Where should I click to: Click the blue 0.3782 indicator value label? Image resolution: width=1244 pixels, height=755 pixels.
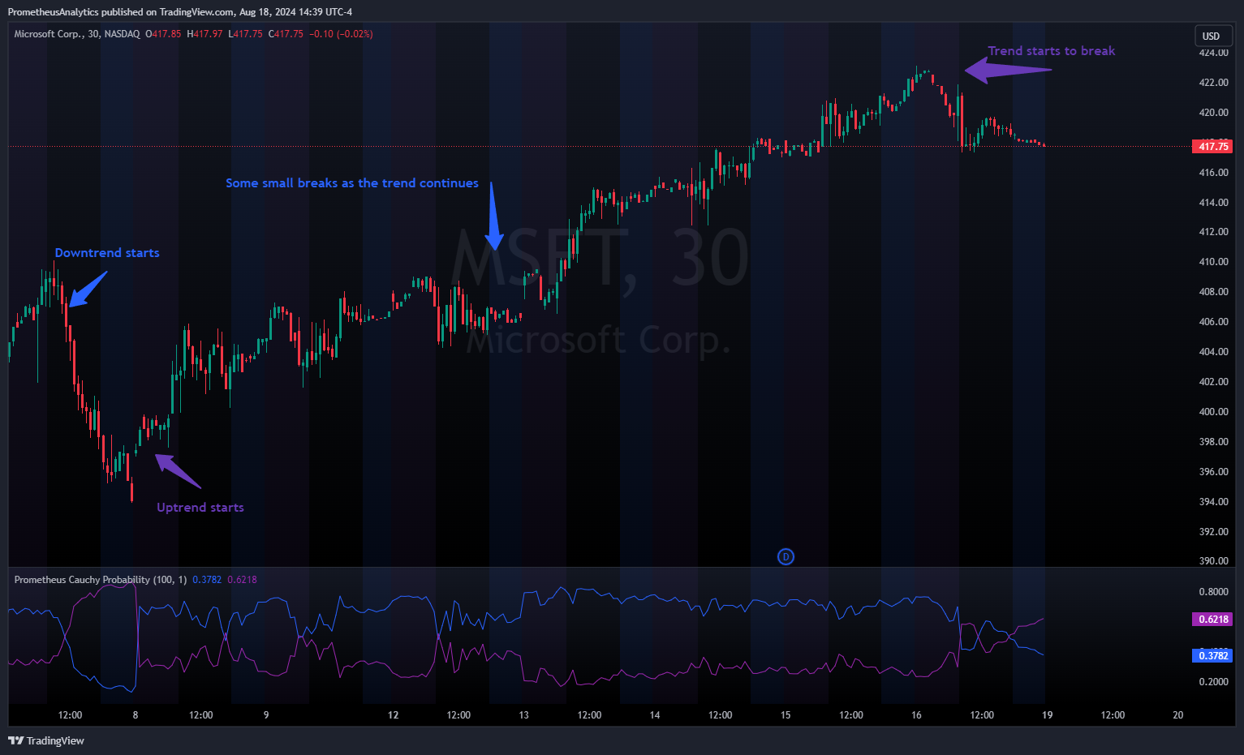tap(1212, 655)
